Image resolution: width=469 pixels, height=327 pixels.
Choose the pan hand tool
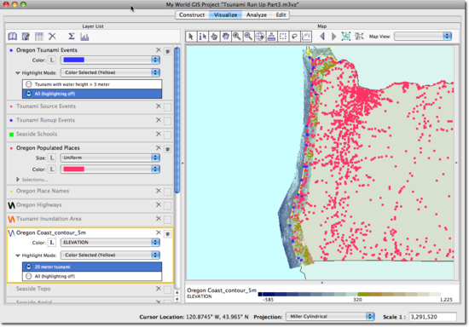(x=225, y=37)
